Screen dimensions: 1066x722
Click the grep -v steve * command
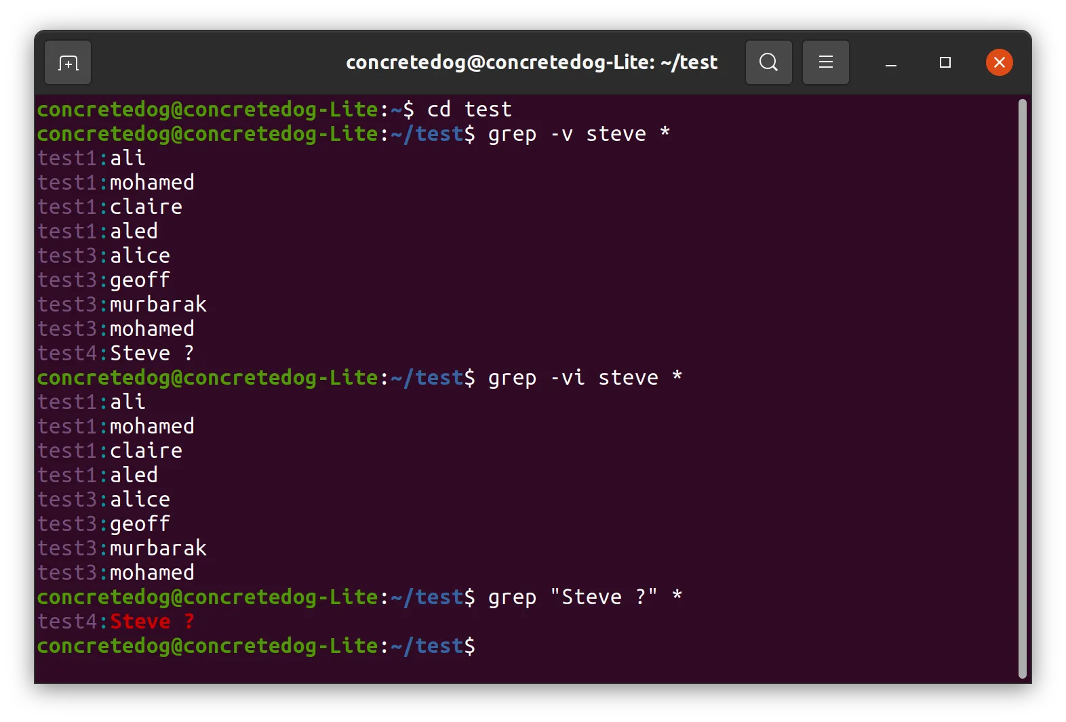(579, 134)
